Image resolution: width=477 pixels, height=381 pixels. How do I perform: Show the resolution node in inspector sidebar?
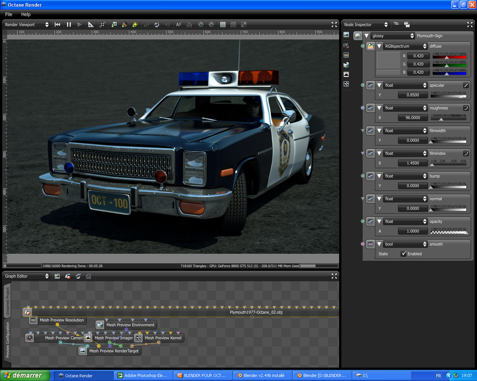tap(346, 55)
